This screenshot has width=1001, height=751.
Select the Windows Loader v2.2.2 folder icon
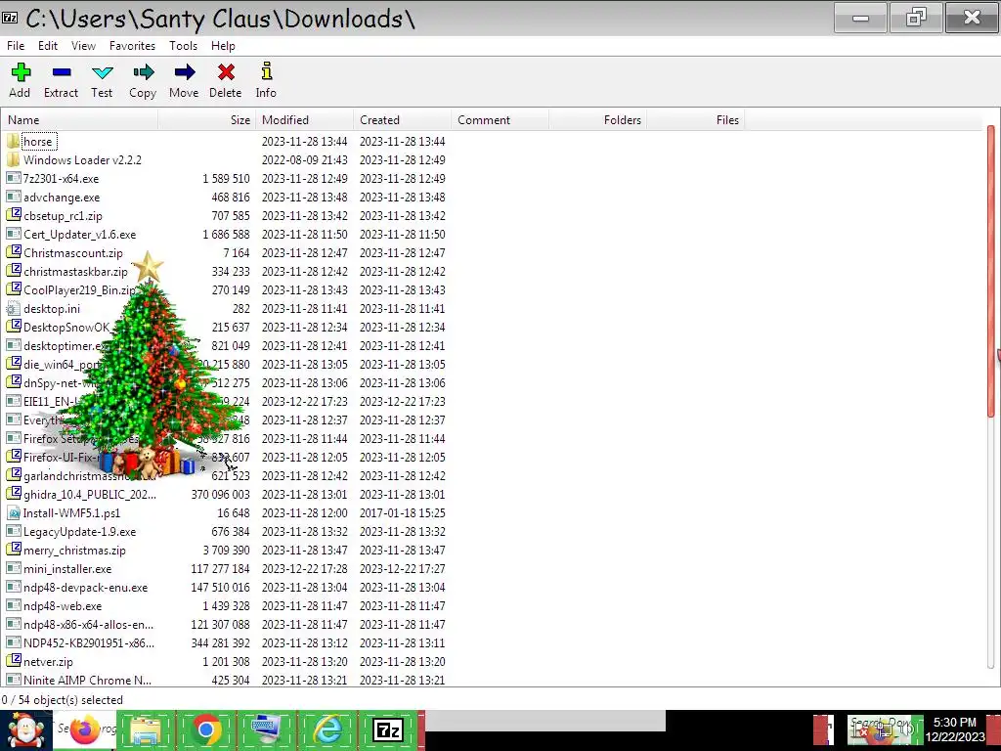point(13,159)
